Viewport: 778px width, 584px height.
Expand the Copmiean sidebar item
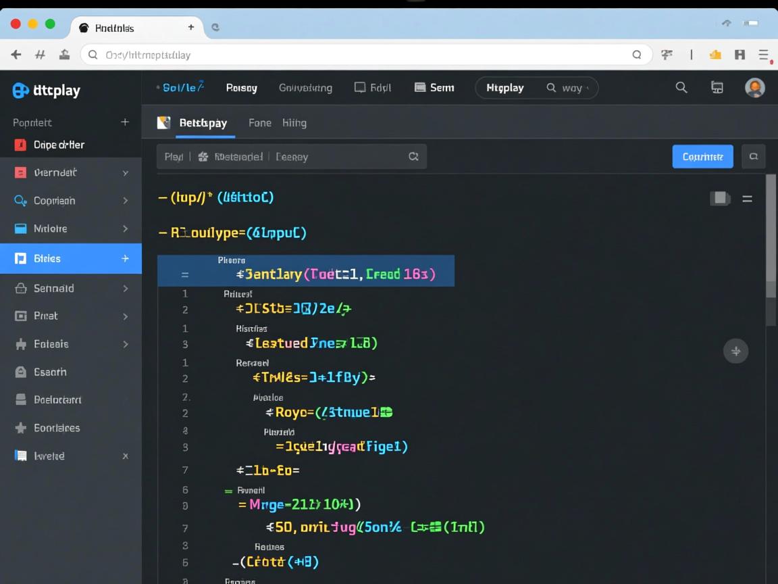coord(125,201)
